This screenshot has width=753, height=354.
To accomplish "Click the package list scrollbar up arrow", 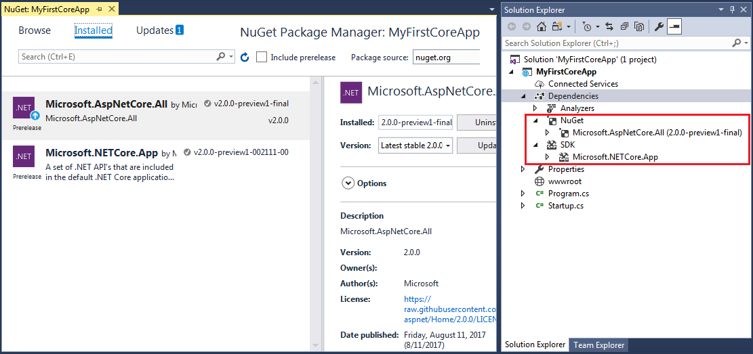I will [x=316, y=83].
